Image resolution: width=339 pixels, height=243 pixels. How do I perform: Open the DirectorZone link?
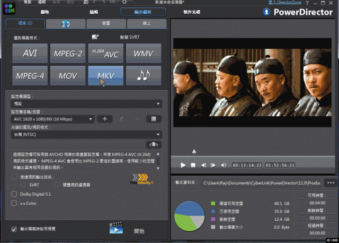(285, 2)
